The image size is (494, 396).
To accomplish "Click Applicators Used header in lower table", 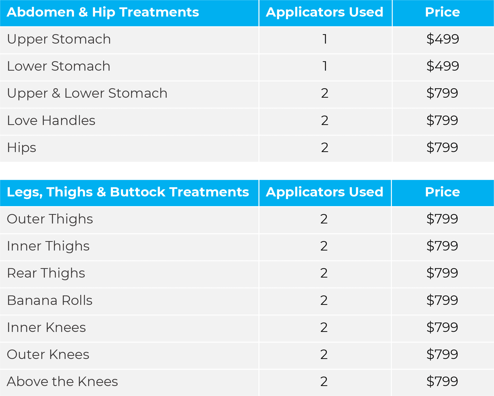I will coord(325,192).
